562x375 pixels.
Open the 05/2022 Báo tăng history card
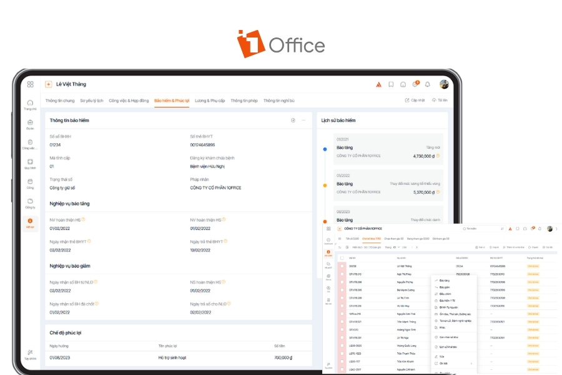click(388, 184)
